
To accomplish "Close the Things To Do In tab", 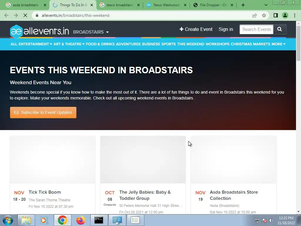I will click(92, 5).
